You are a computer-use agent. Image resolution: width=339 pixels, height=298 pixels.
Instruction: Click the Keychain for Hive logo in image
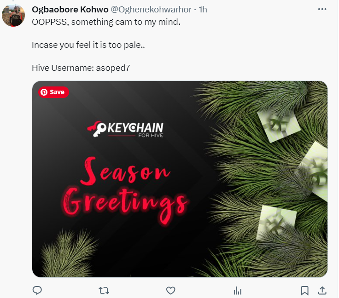125,129
